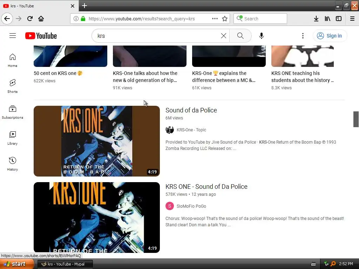
Task: Open the browser home page
Action: 41,19
